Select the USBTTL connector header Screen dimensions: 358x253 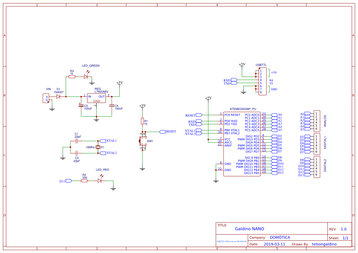(262, 81)
